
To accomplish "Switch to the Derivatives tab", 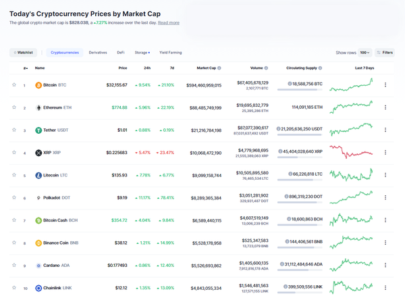I will click(x=98, y=53).
